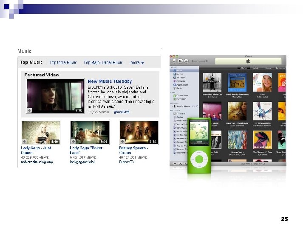Click the plus icon on the Britney Spears Circus thumbnail

[122, 142]
